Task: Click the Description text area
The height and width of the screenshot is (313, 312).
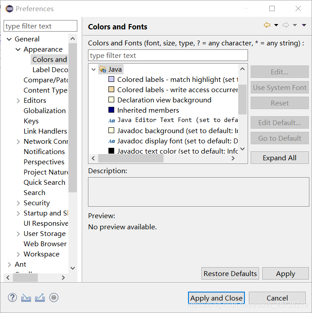Action: (x=198, y=192)
